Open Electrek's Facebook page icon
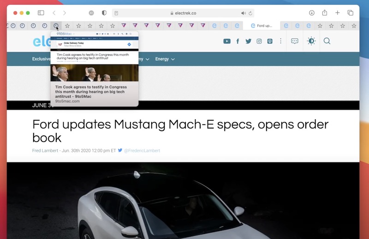This screenshot has height=239, width=369. click(238, 41)
